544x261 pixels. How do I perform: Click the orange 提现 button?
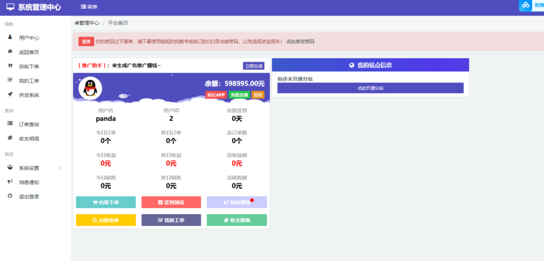(x=258, y=95)
